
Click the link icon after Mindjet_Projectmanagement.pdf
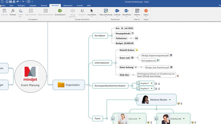click(171, 55)
